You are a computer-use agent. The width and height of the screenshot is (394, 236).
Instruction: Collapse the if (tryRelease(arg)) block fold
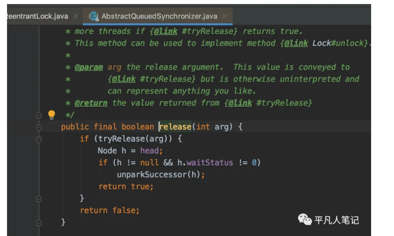click(x=39, y=139)
